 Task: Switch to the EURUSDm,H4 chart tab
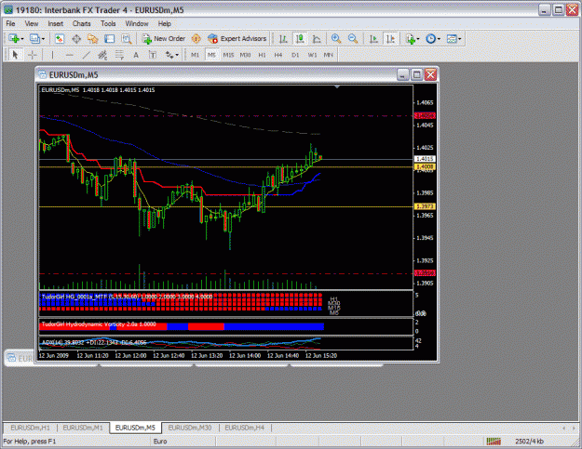pyautogui.click(x=245, y=428)
